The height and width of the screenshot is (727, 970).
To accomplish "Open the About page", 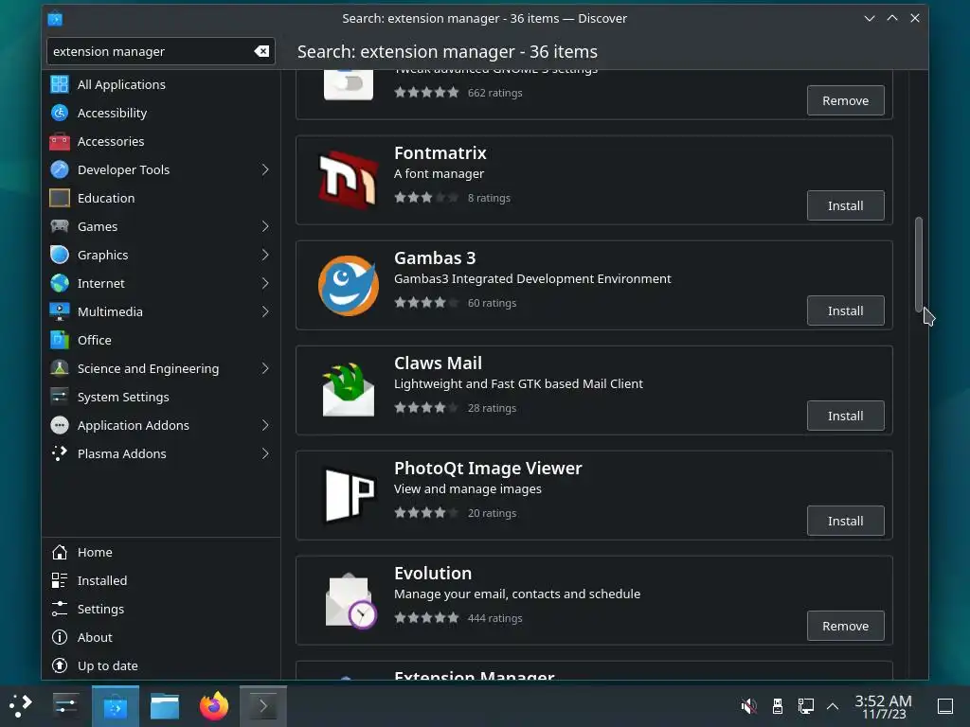I will [x=161, y=637].
